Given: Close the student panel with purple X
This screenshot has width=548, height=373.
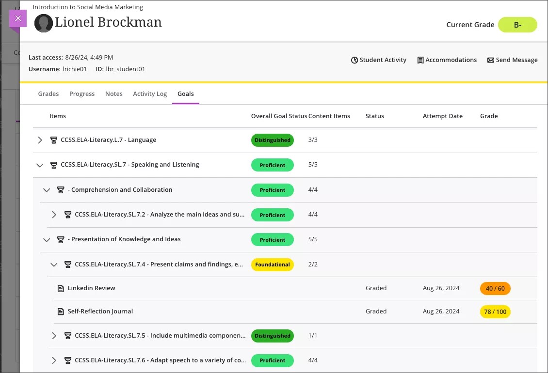Looking at the screenshot, I should pyautogui.click(x=18, y=18).
